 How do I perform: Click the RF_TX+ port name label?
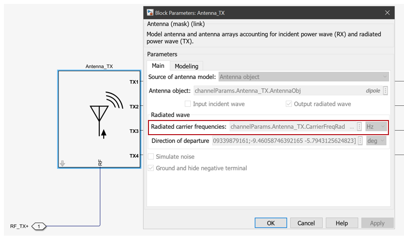pyautogui.click(x=19, y=226)
